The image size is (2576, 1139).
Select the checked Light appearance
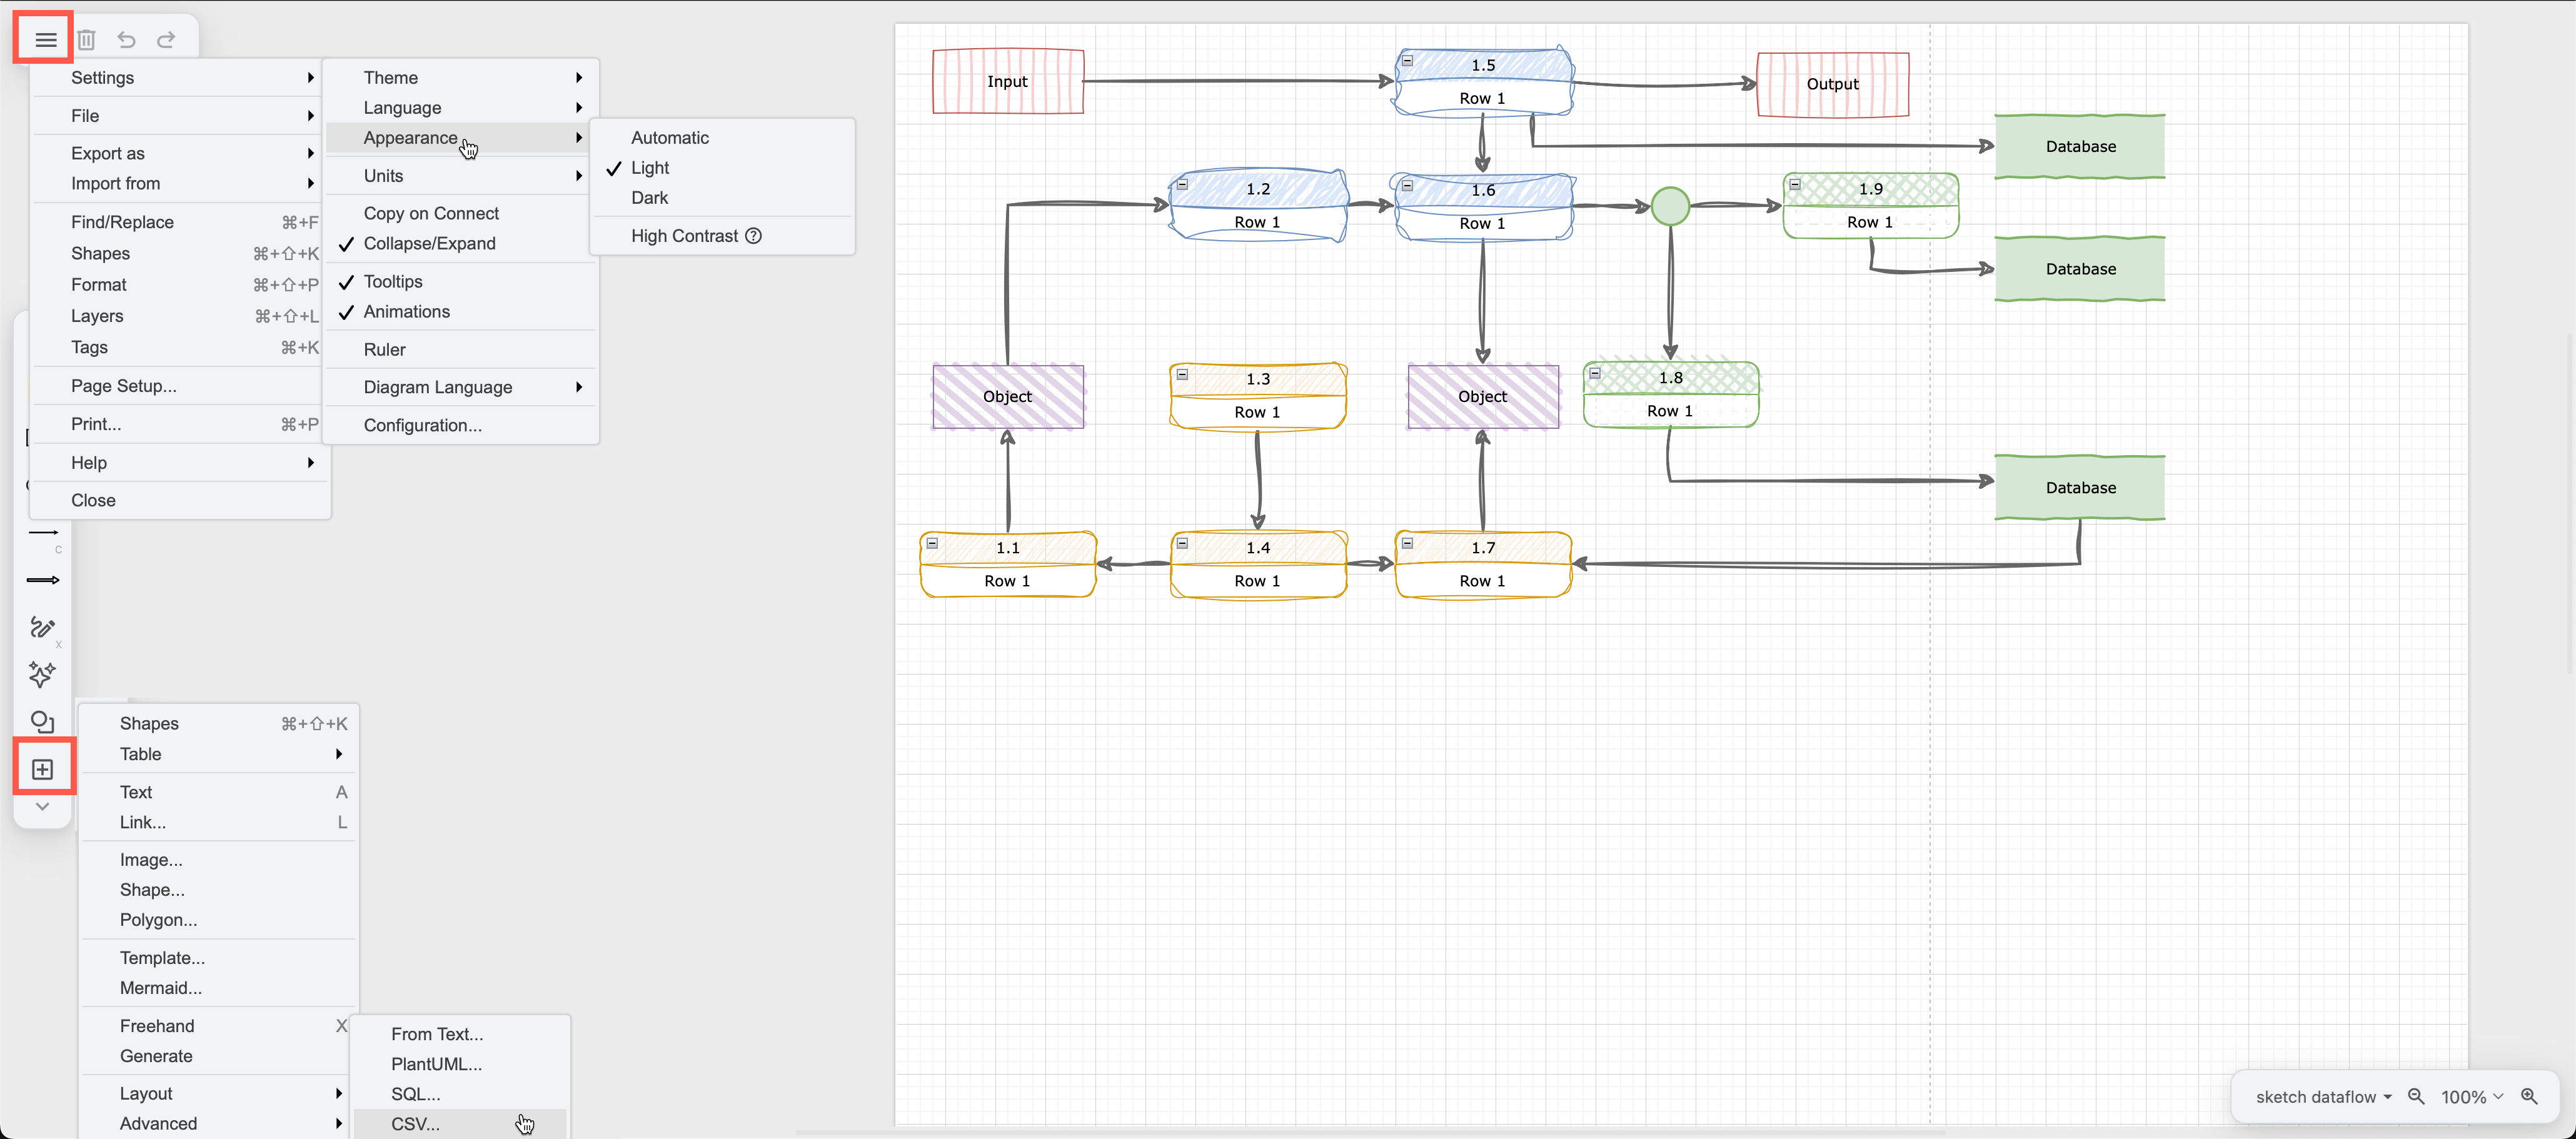point(722,168)
